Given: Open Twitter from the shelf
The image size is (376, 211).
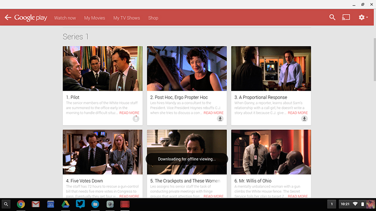Looking at the screenshot, I should [80, 204].
